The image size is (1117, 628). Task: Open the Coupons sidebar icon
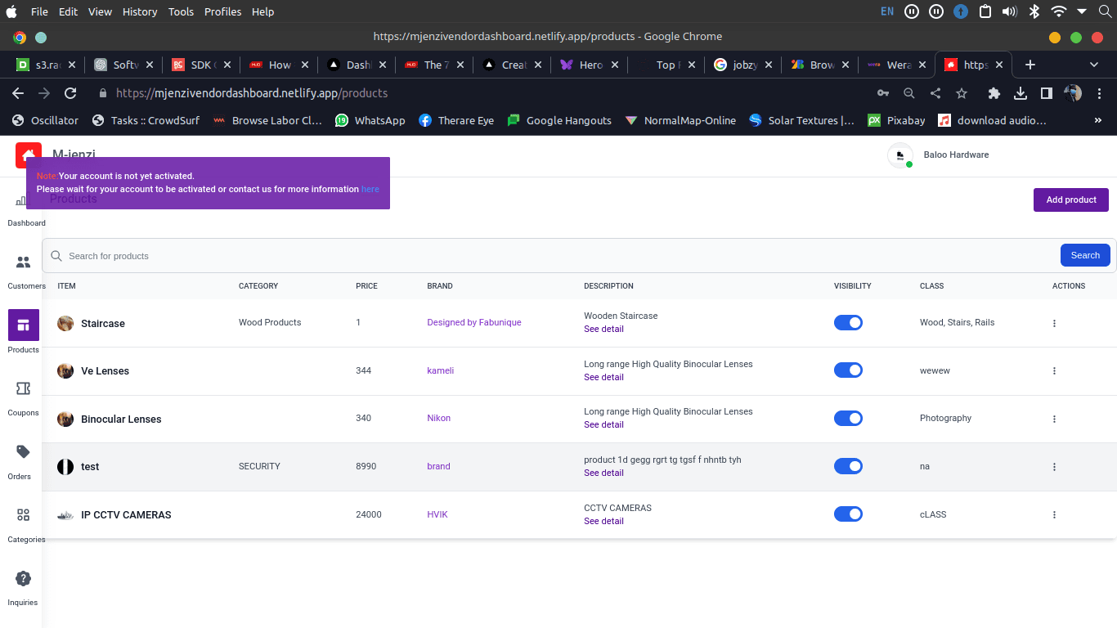point(23,389)
